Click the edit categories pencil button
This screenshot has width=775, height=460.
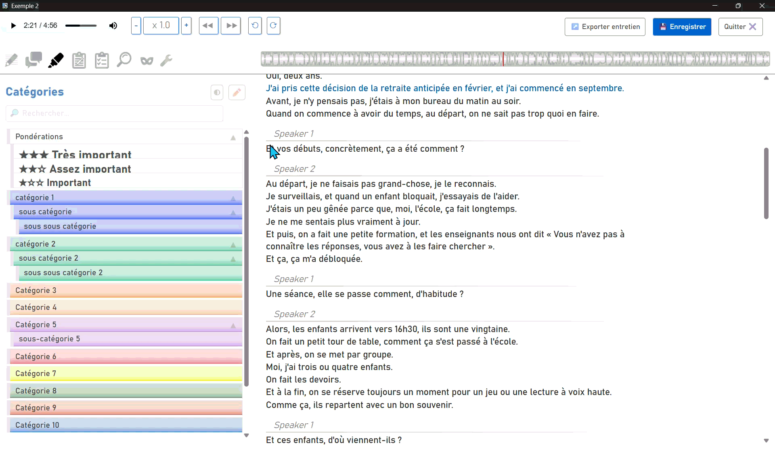click(237, 92)
